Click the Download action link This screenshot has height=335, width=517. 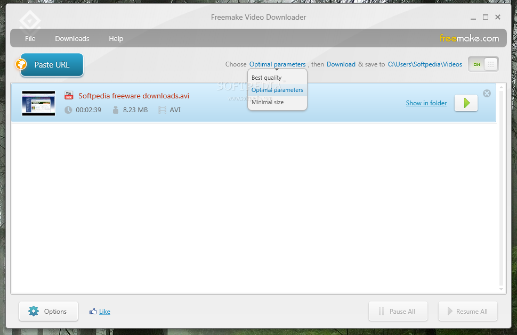[x=341, y=64]
